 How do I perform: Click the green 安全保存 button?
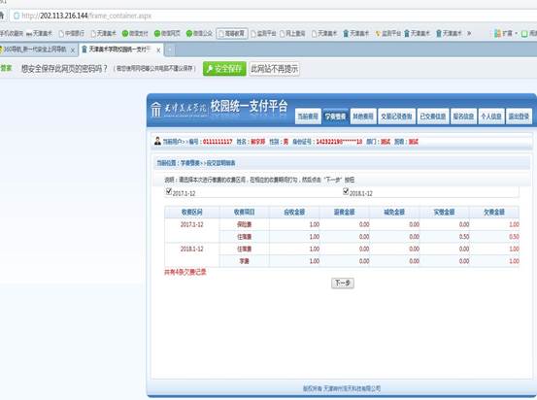[x=224, y=69]
